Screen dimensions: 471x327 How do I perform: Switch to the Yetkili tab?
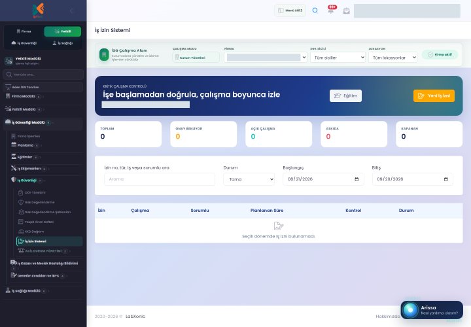(x=63, y=31)
